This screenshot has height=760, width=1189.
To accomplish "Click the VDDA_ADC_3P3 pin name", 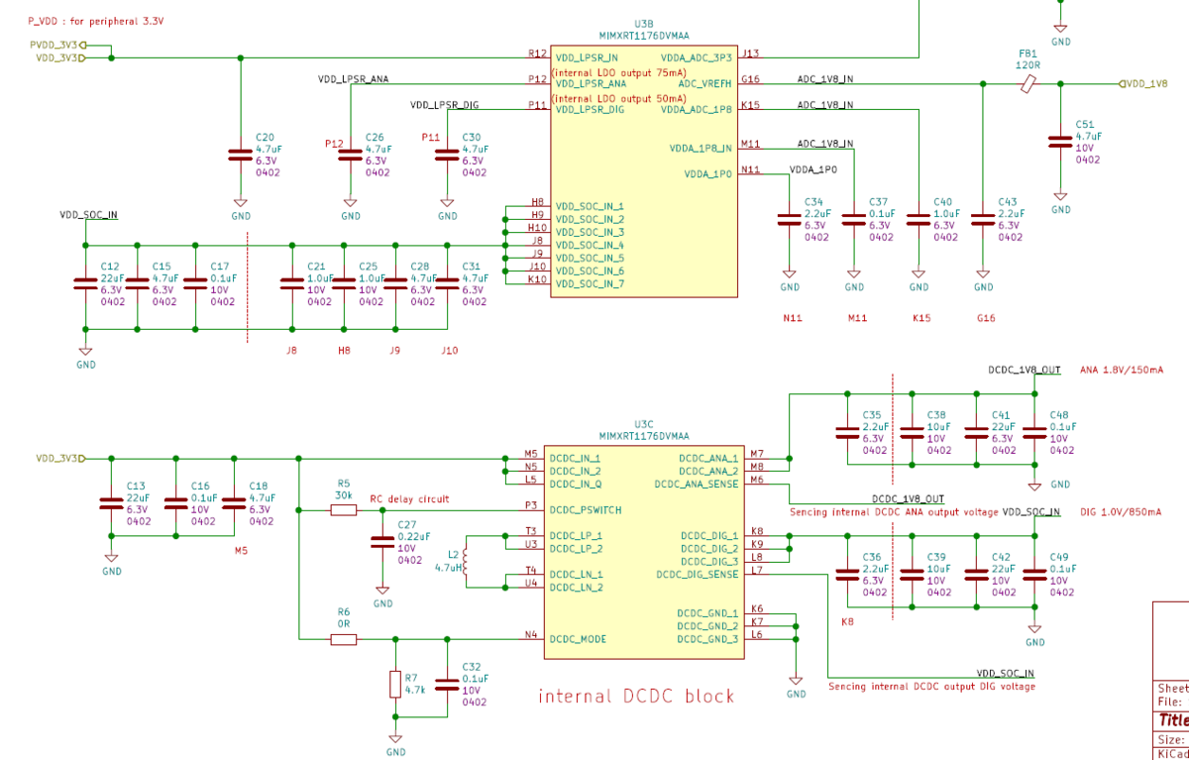I will tap(697, 57).
